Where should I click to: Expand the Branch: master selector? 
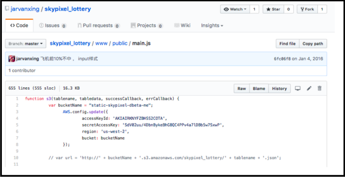click(x=26, y=44)
